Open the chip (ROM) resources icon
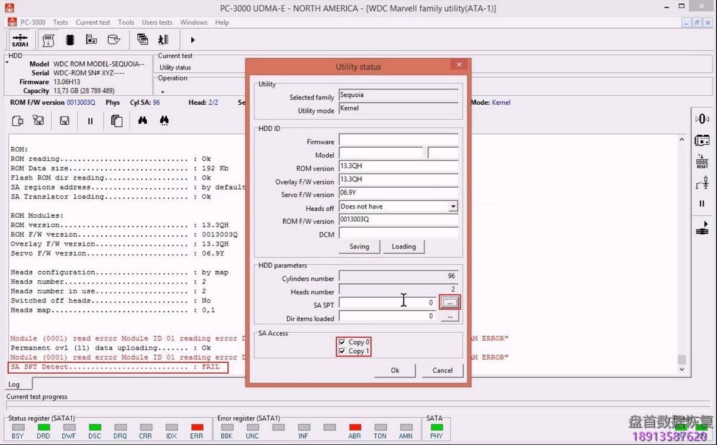Image resolution: width=717 pixels, height=445 pixels. [x=69, y=39]
